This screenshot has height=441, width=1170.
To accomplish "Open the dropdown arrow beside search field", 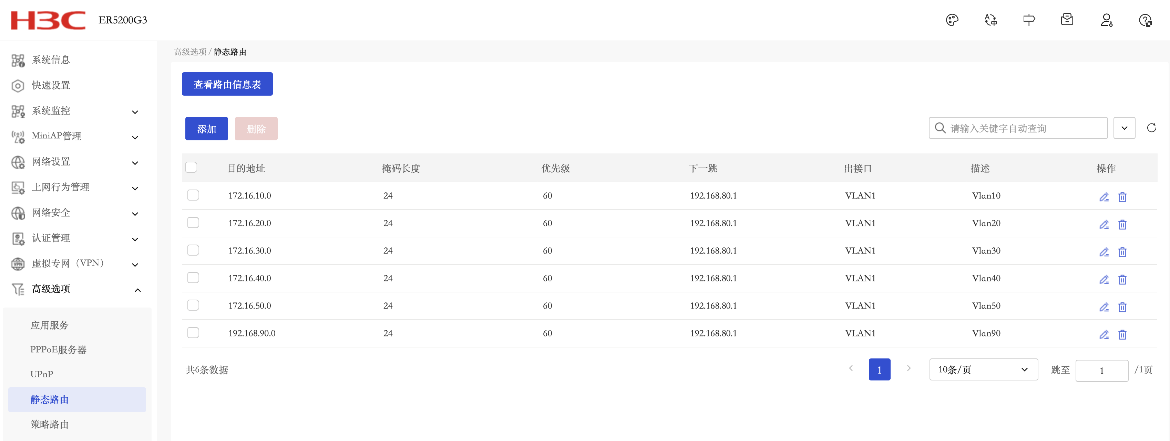I will 1124,128.
